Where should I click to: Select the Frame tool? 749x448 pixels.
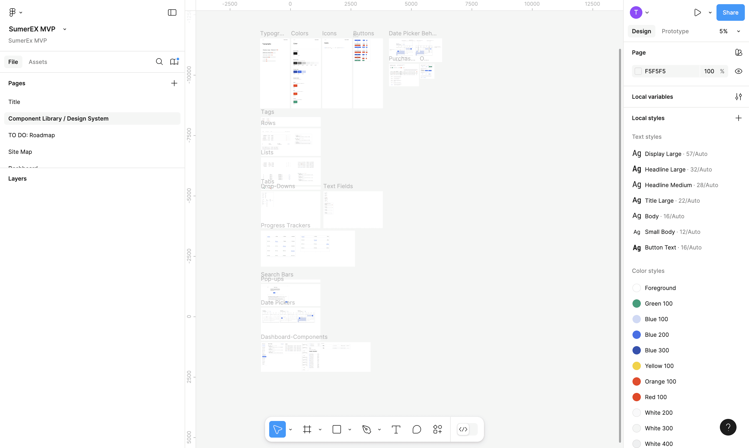pyautogui.click(x=307, y=429)
